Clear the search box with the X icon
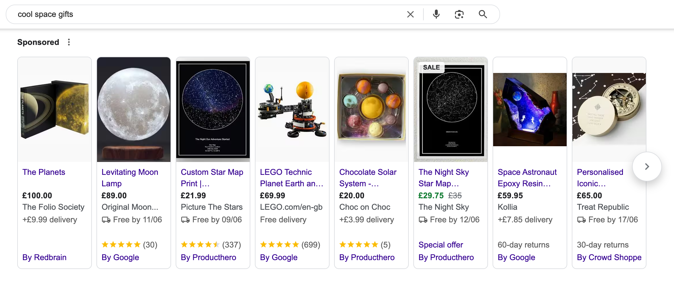 410,14
